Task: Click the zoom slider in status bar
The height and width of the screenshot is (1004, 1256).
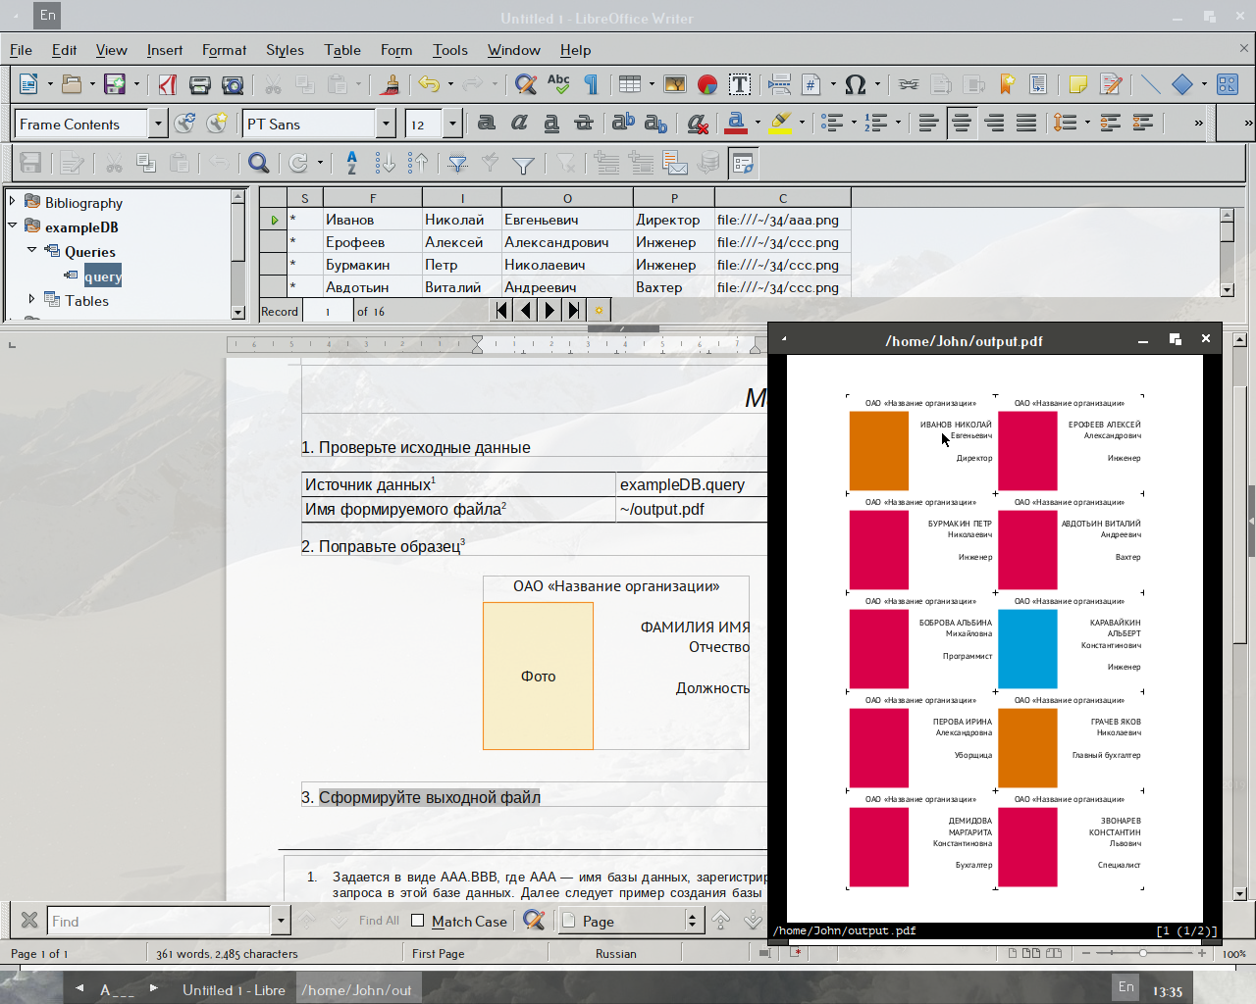Action: click(x=1142, y=953)
